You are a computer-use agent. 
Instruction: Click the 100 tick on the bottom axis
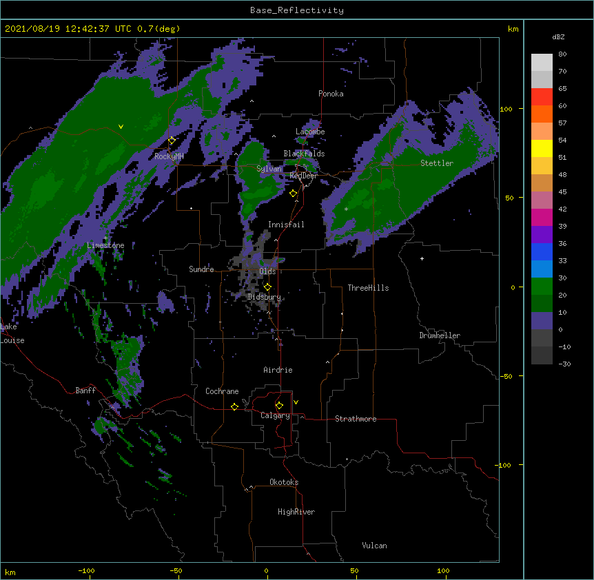pos(443,570)
